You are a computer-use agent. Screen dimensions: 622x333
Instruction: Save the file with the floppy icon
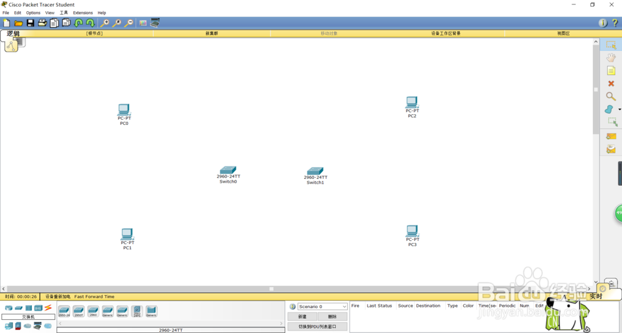point(30,23)
